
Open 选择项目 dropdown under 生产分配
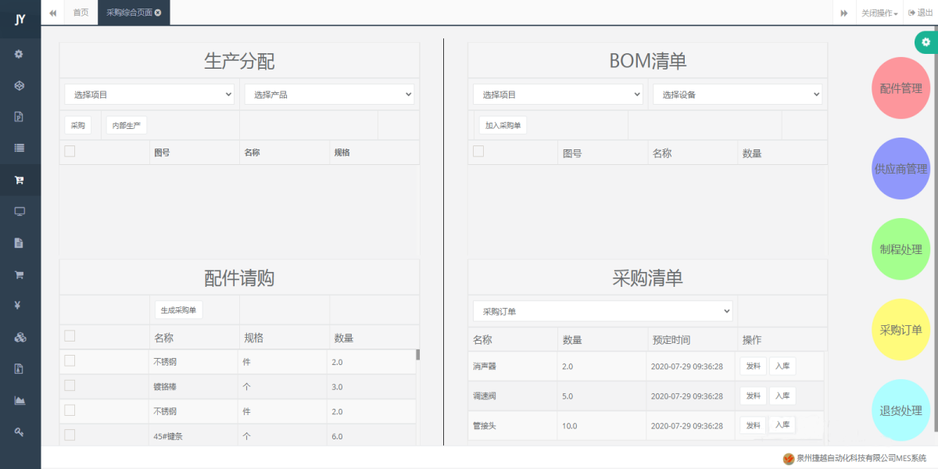[149, 95]
